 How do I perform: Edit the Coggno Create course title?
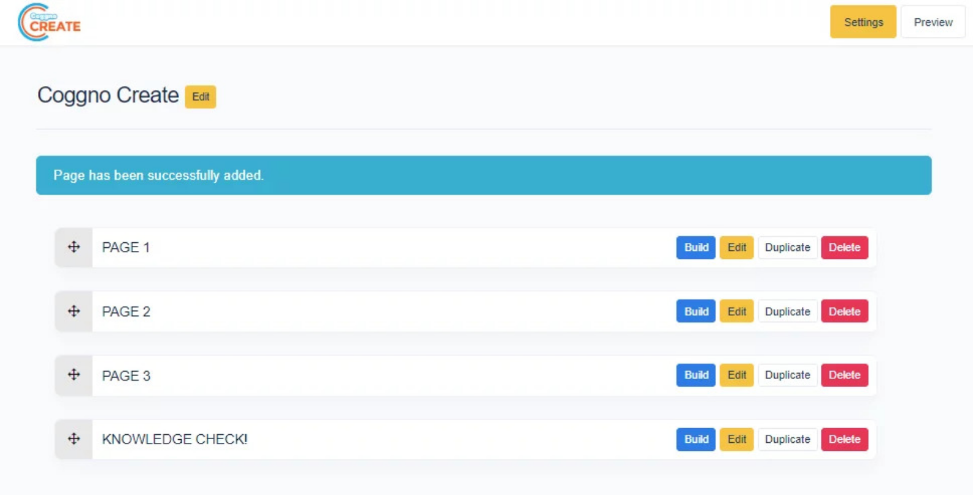click(201, 97)
